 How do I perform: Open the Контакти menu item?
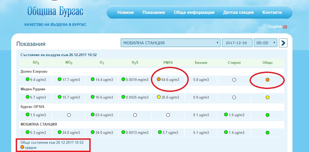272,13
